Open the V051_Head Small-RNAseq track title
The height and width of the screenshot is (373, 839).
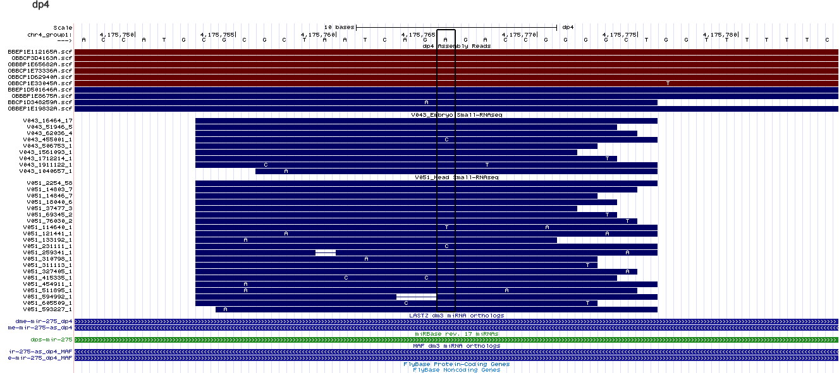tap(456, 178)
